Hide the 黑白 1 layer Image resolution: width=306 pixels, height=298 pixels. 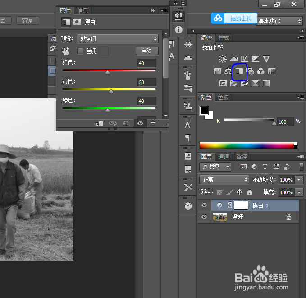[204, 205]
